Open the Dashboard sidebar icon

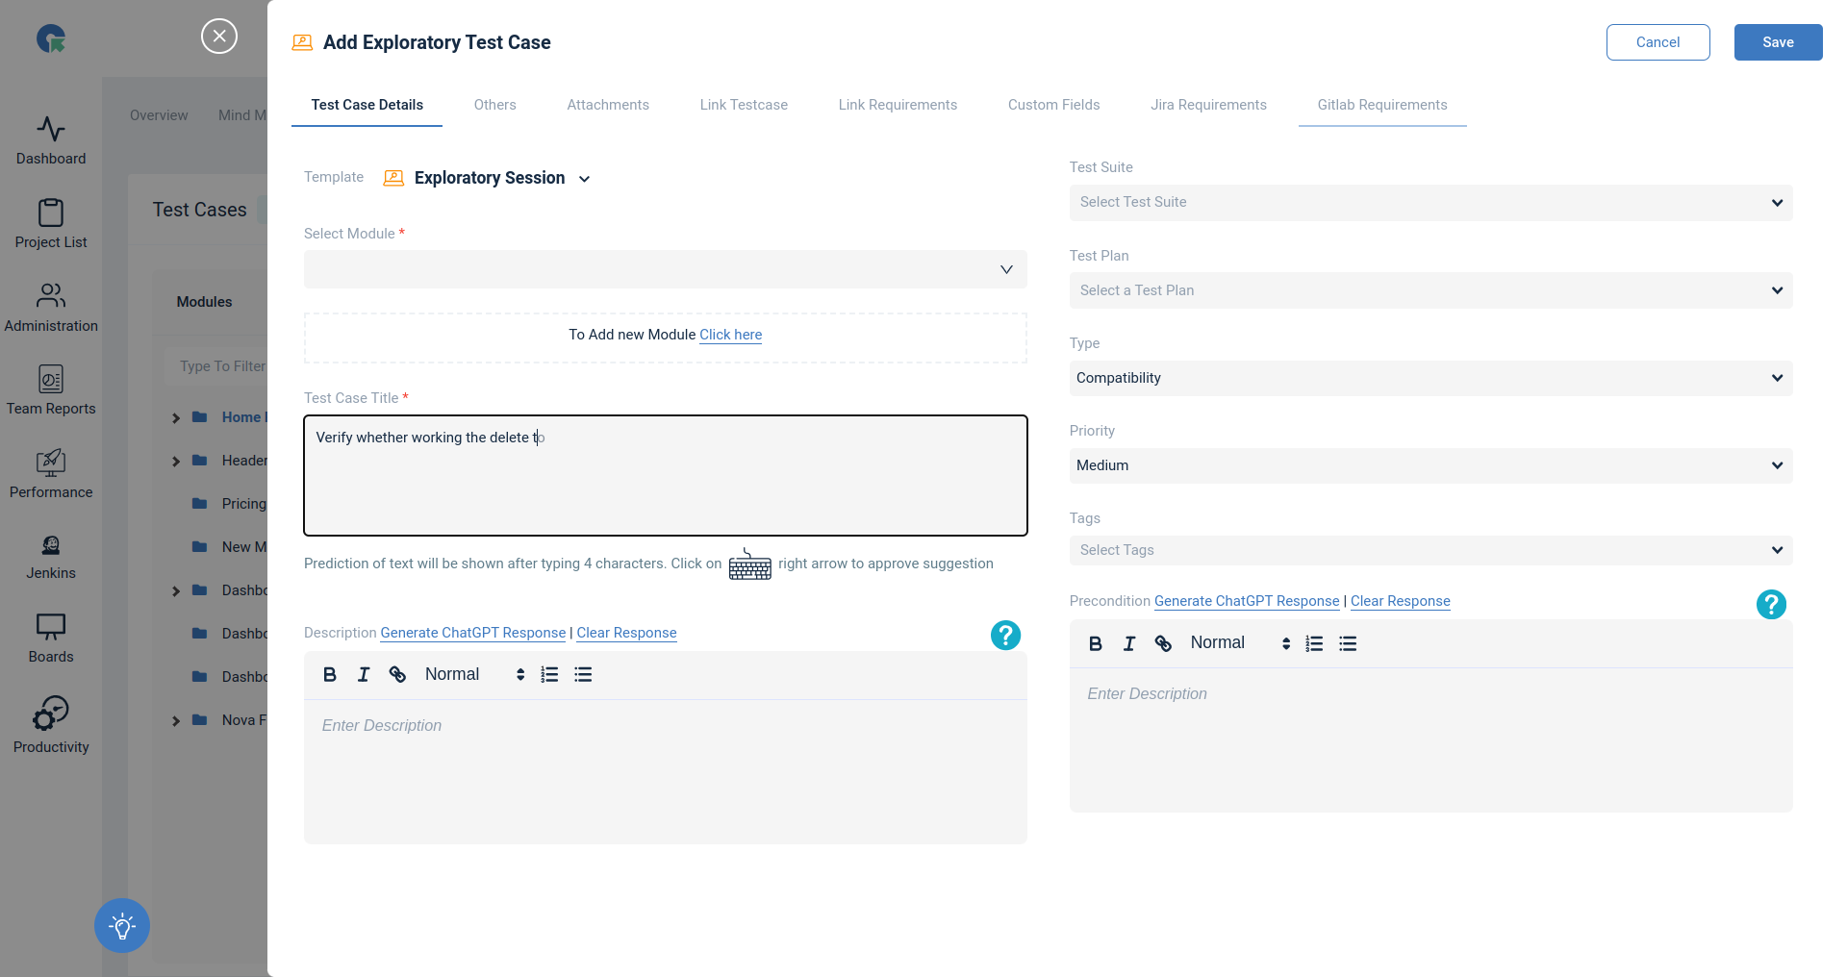click(x=51, y=140)
